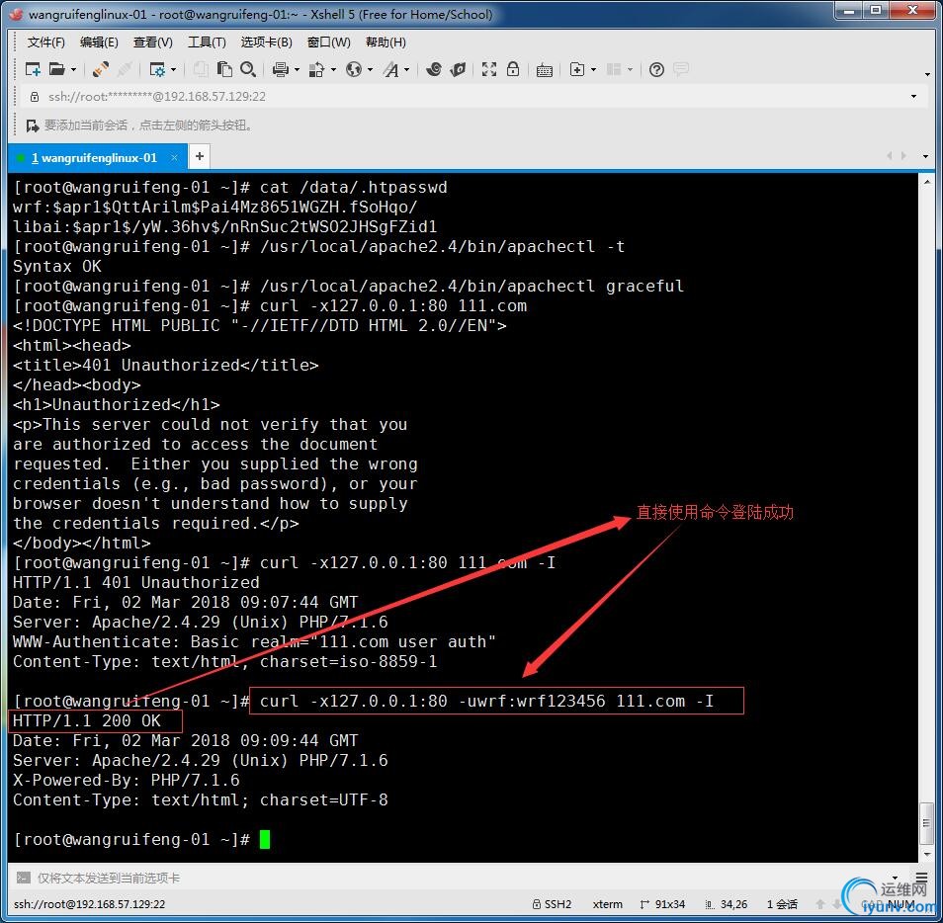Viewport: 943px width, 923px height.
Task: Open the compose bar hamburger menu
Action: click(x=922, y=879)
